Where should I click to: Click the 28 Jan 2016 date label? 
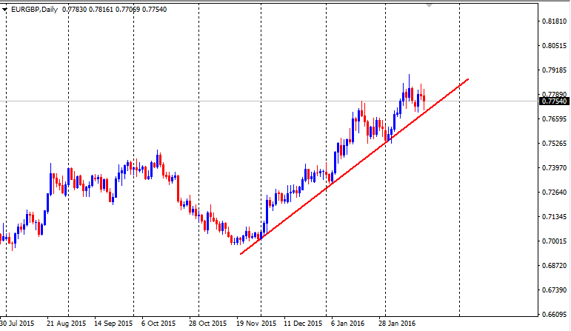(x=397, y=324)
